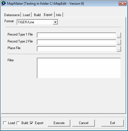The image size is (128, 131).
Task: Focus the Record Type 2 File field
Action: pos(76,42)
